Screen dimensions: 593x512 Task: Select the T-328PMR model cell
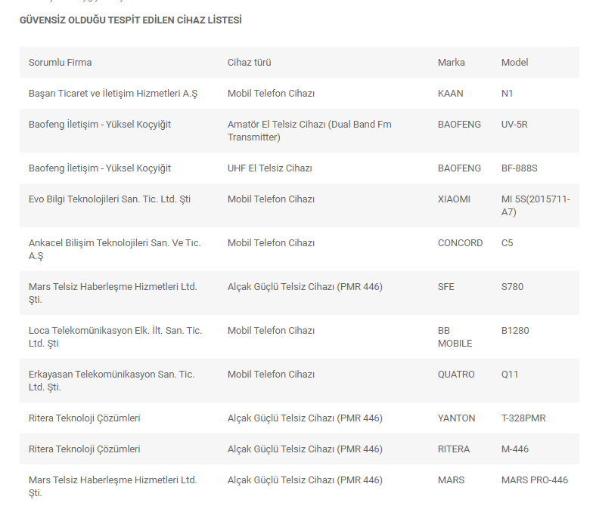(x=523, y=418)
